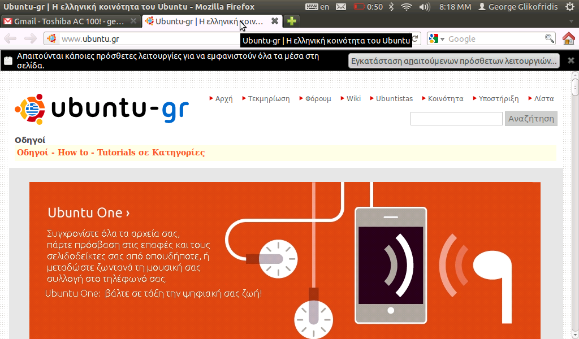The height and width of the screenshot is (339, 579).
Task: Open Οδηγοί - How to - Tutorials σε Κατηγορίες link
Action: tap(111, 153)
